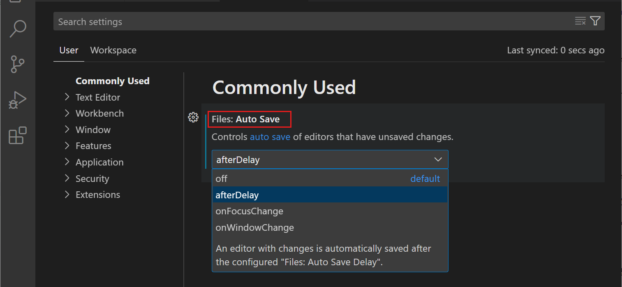Click the Search settings input field

click(312, 21)
